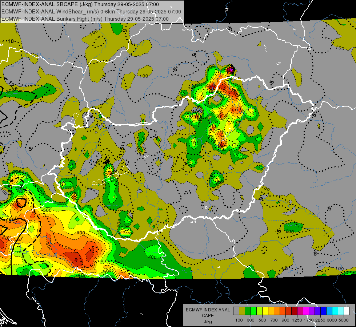356x327 pixels.
Task: Click the Bunkers Right title line
Action: pyautogui.click(x=85, y=19)
